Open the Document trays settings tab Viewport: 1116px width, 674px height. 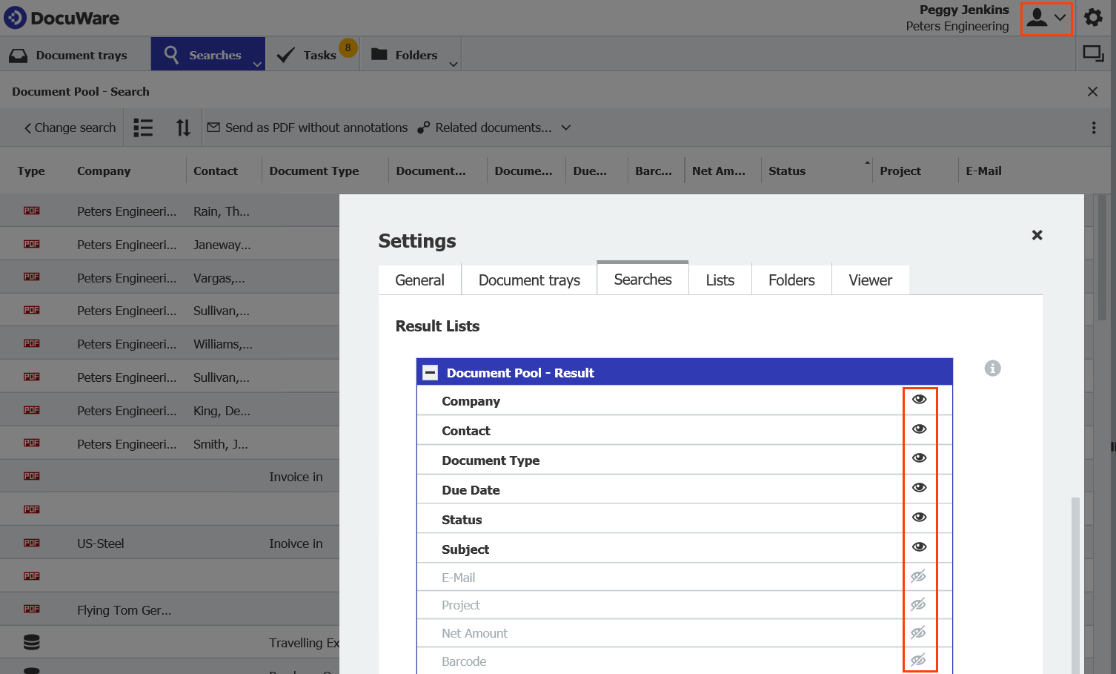pos(529,280)
